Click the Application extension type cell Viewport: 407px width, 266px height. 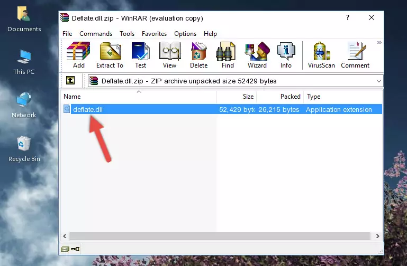(x=339, y=109)
